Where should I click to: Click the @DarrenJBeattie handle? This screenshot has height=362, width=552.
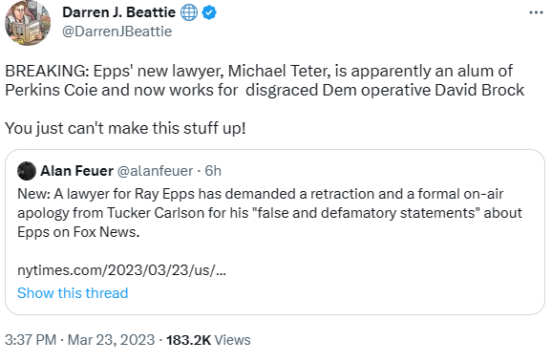pos(117,32)
